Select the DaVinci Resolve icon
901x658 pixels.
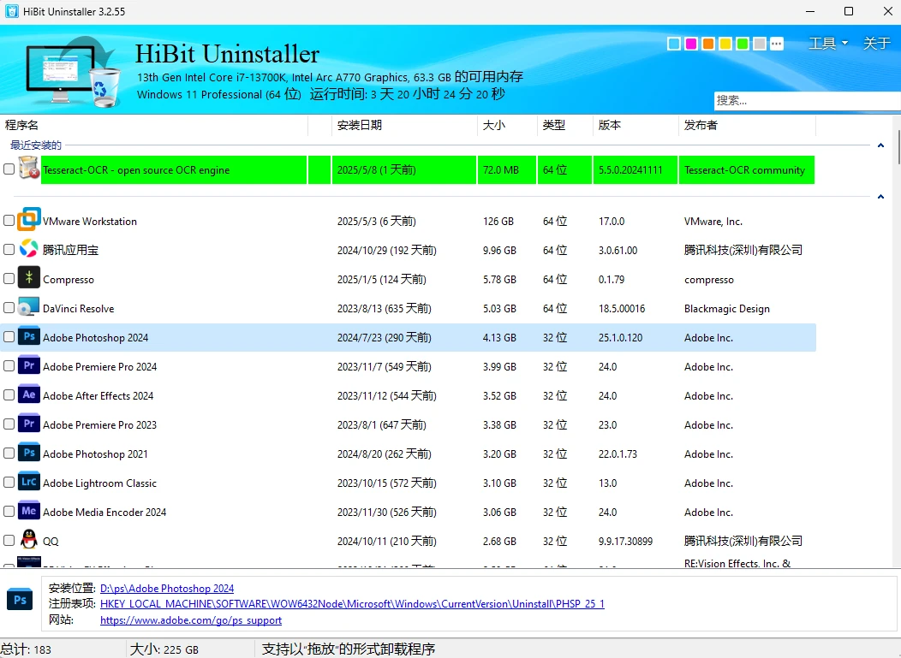pos(29,308)
